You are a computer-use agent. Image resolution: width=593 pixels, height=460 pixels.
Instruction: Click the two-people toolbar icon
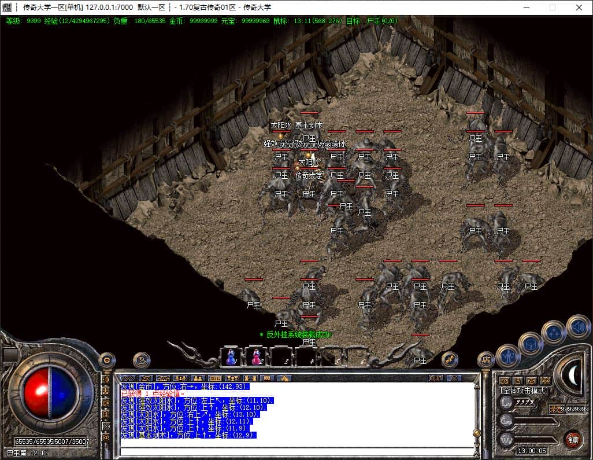click(x=198, y=378)
